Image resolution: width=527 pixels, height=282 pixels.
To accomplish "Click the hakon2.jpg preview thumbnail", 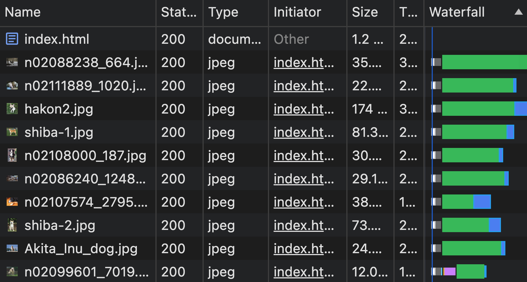I will tap(12, 109).
